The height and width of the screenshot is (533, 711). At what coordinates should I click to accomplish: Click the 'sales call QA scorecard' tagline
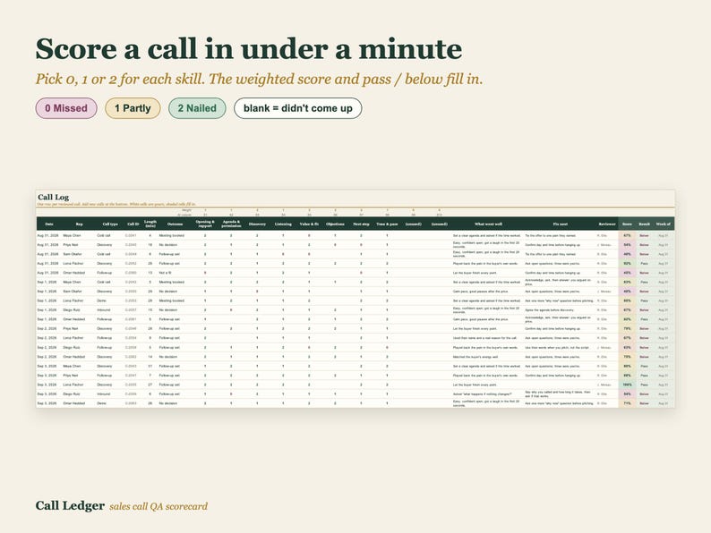(x=158, y=506)
